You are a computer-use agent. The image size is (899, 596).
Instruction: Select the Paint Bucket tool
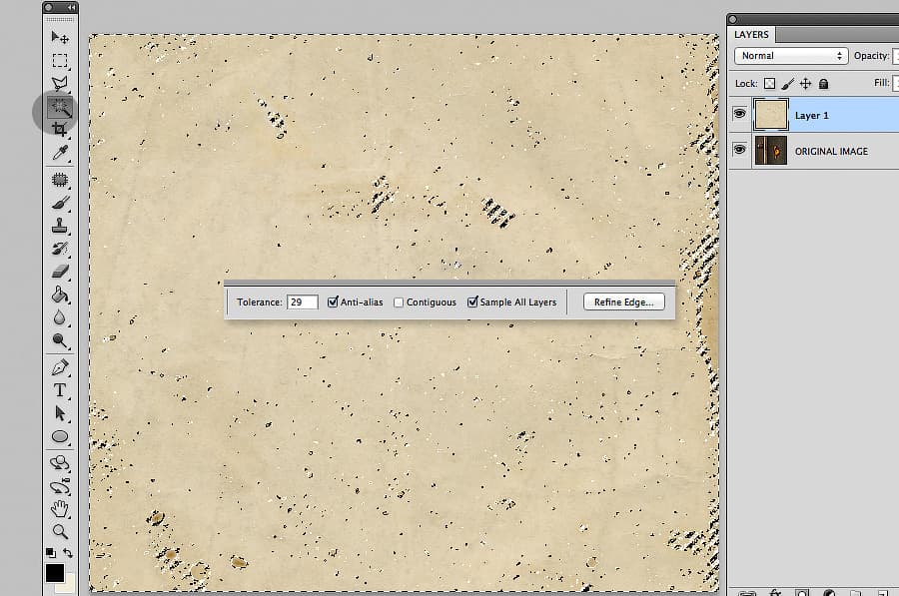coord(60,295)
